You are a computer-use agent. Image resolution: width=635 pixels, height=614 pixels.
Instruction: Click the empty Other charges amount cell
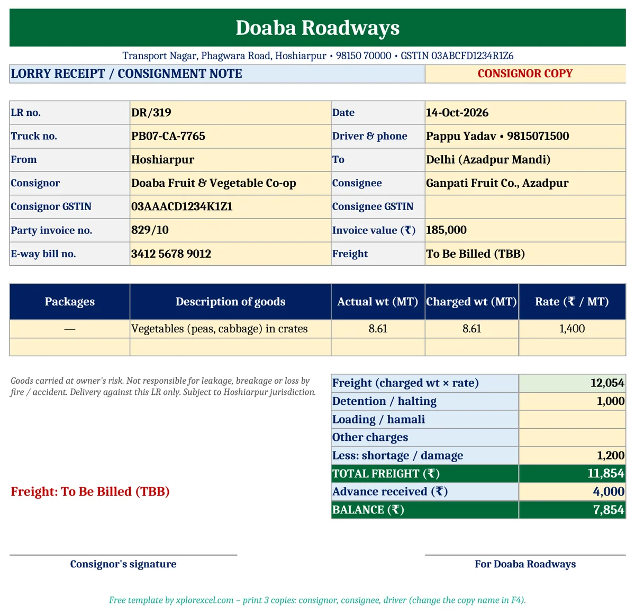[x=572, y=437]
